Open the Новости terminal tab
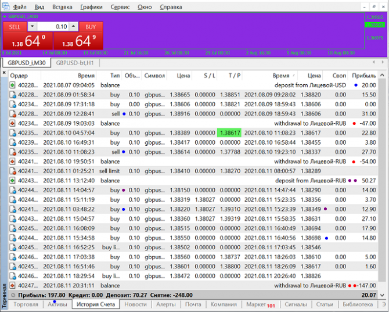The height and width of the screenshot is (312, 389). [x=135, y=304]
